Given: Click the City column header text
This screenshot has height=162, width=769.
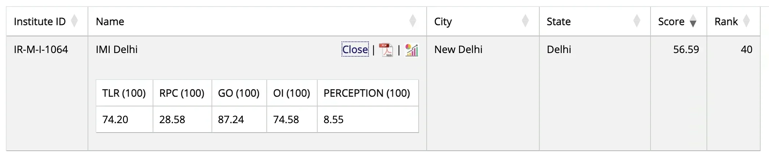Looking at the screenshot, I should click(x=443, y=22).
